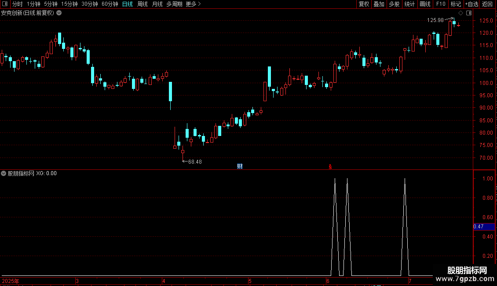Add stock with +自选 button
The height and width of the screenshot is (286, 497).
click(471, 4)
